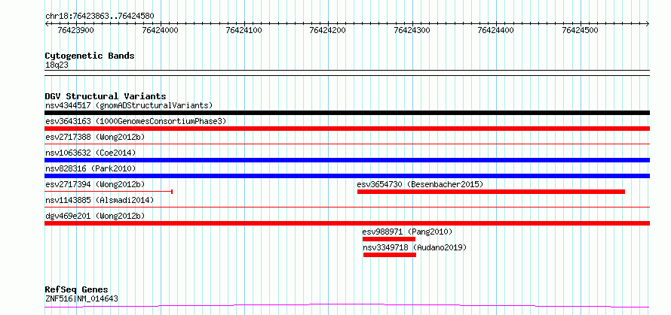Click nsv4344517 gnomAD variant label
This screenshot has width=671, height=315.
[x=129, y=105]
